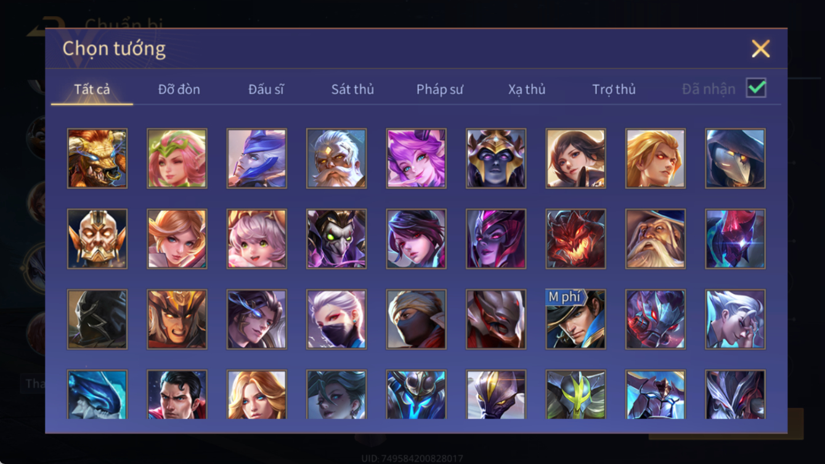Image resolution: width=825 pixels, height=464 pixels.
Task: Choose the white-haired masked ninja girl
Action: [336, 320]
